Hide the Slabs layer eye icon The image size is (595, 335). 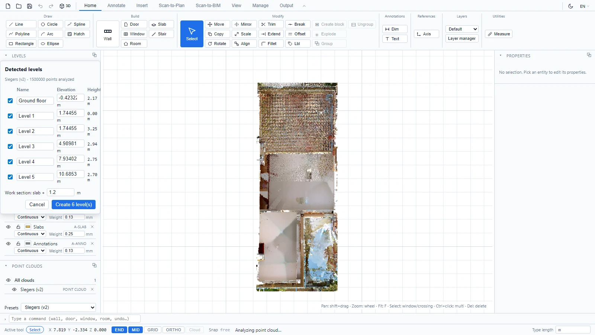(8, 227)
